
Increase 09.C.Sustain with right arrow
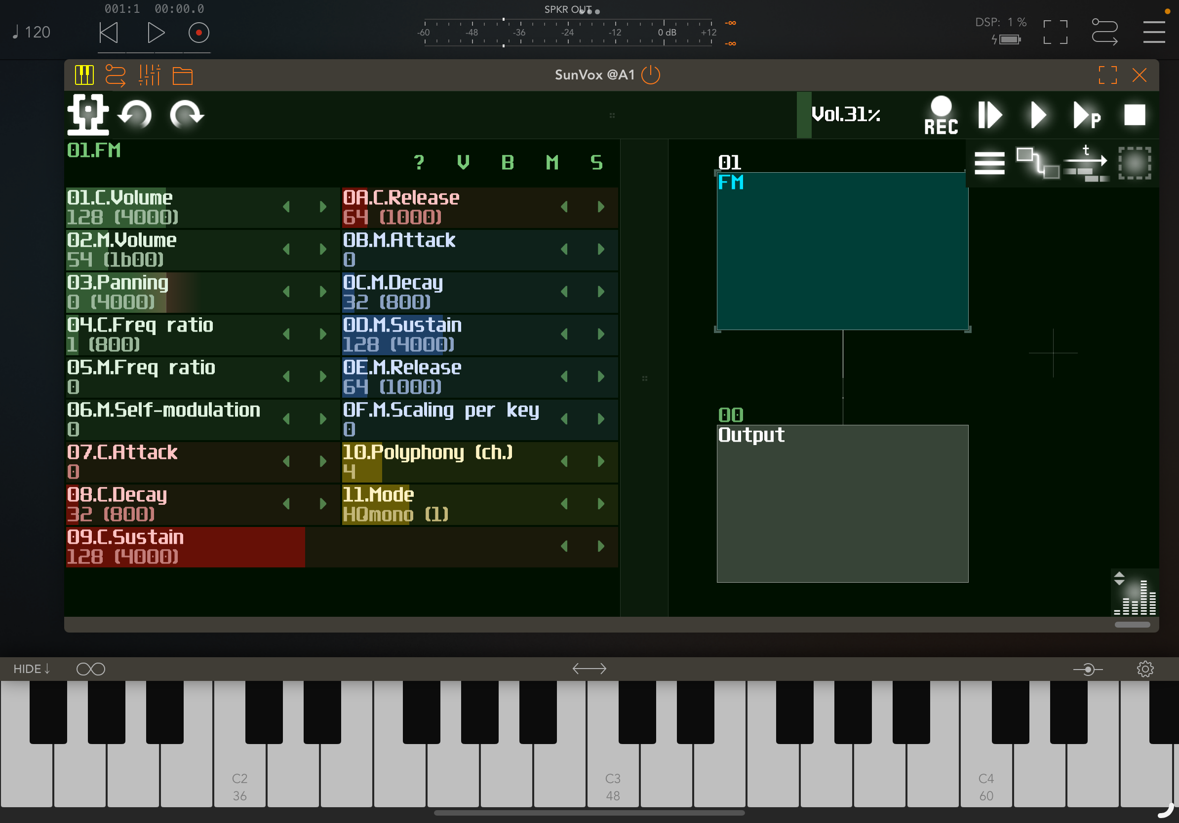click(x=601, y=546)
